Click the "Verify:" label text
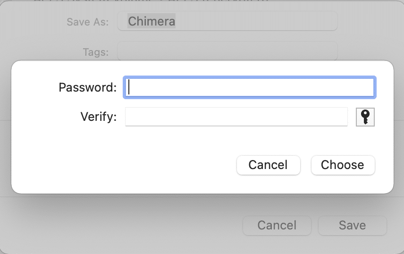 point(98,117)
